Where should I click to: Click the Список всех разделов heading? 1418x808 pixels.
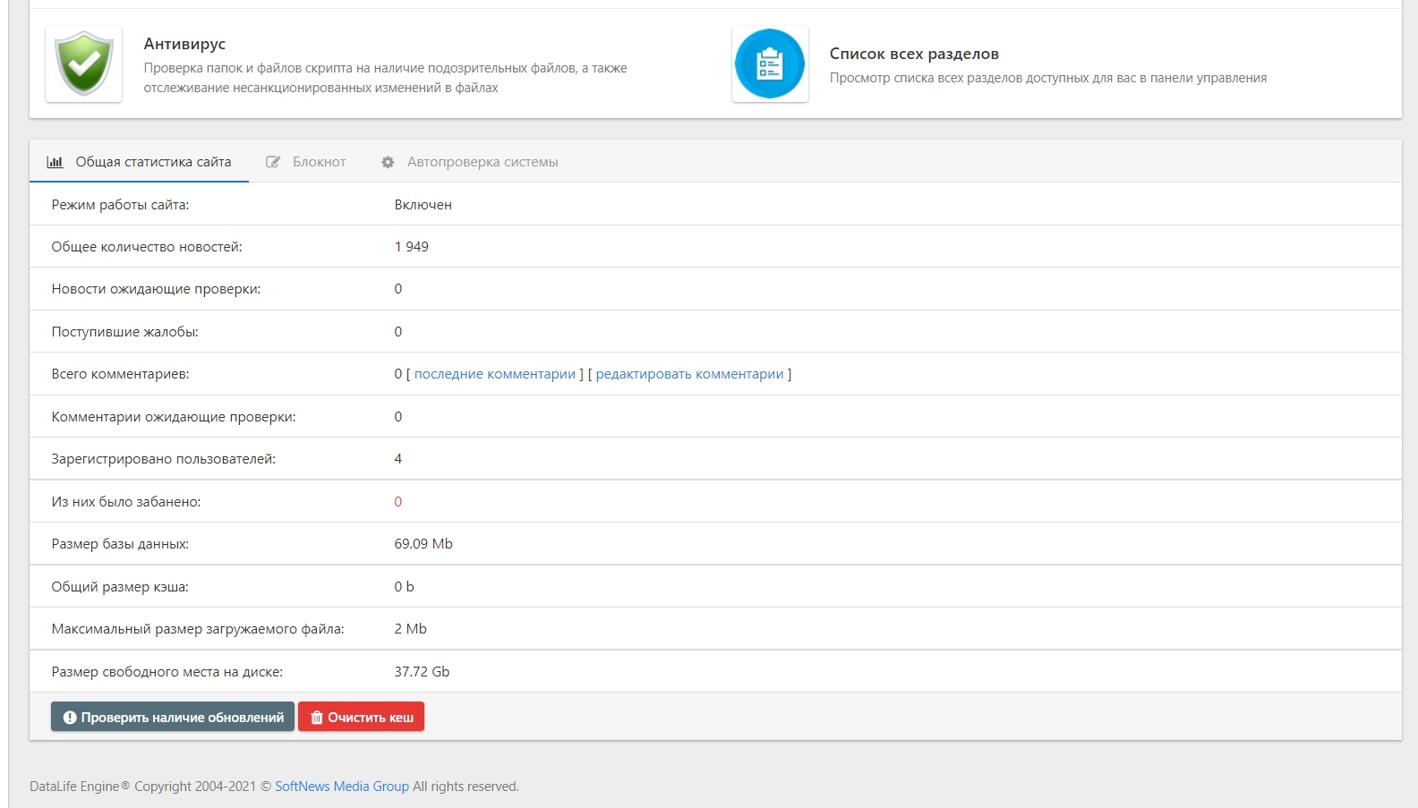(x=914, y=54)
